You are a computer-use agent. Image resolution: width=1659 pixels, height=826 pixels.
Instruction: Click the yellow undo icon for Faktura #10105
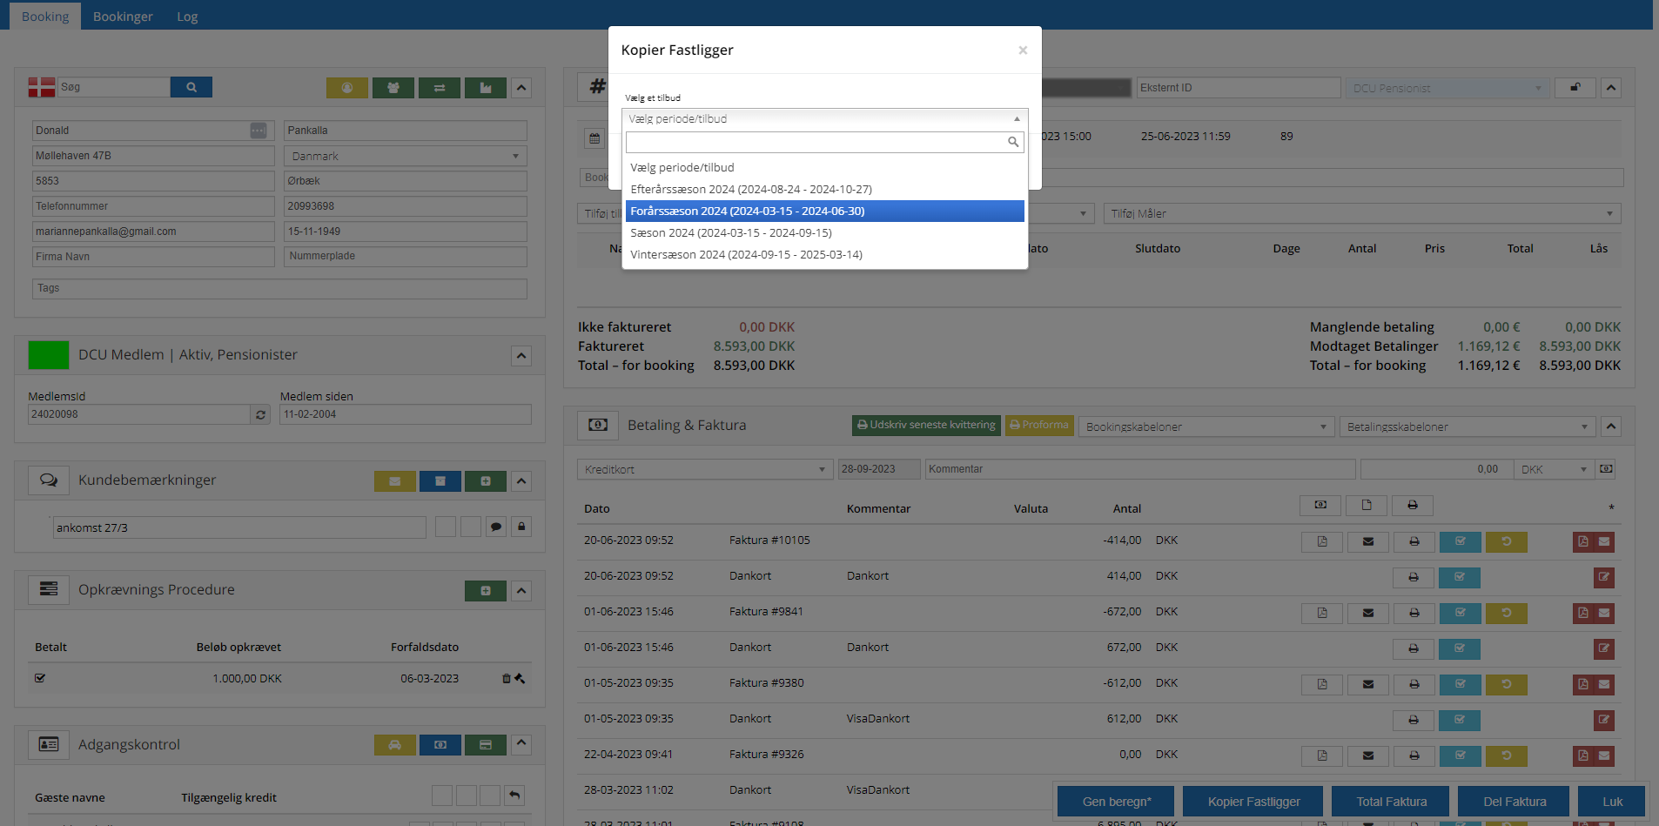[x=1506, y=541]
